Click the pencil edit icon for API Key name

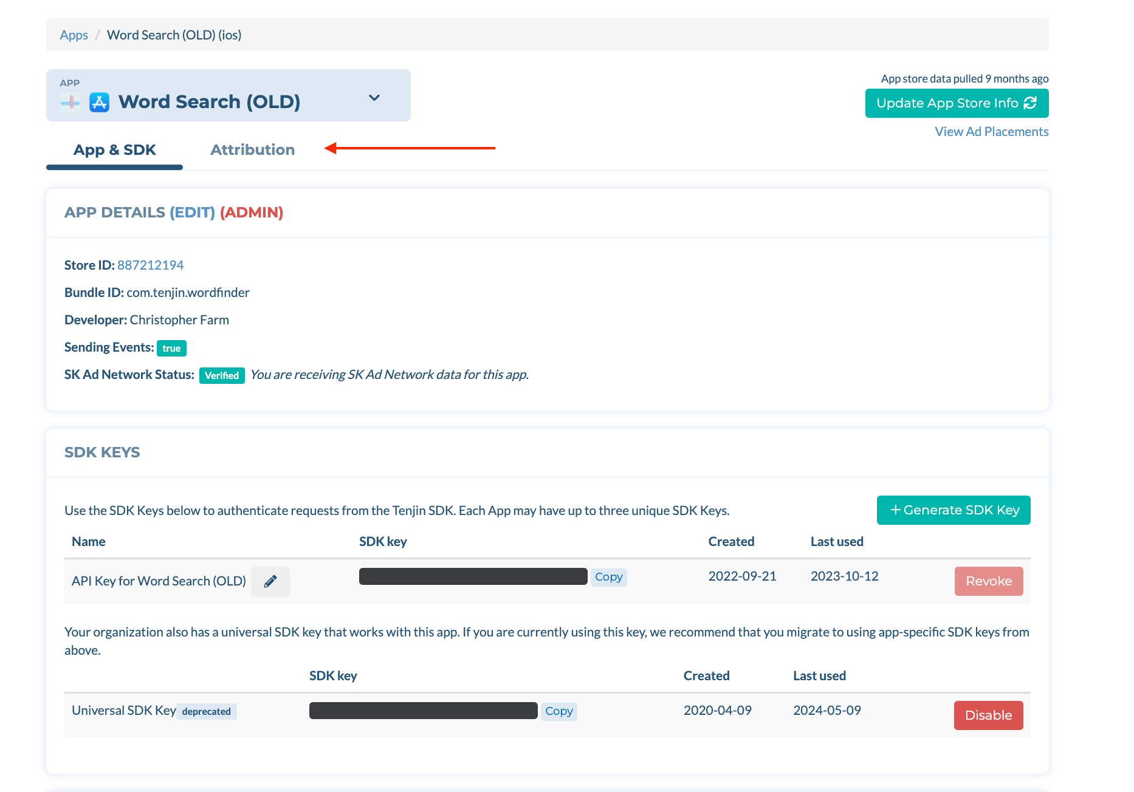(x=270, y=581)
